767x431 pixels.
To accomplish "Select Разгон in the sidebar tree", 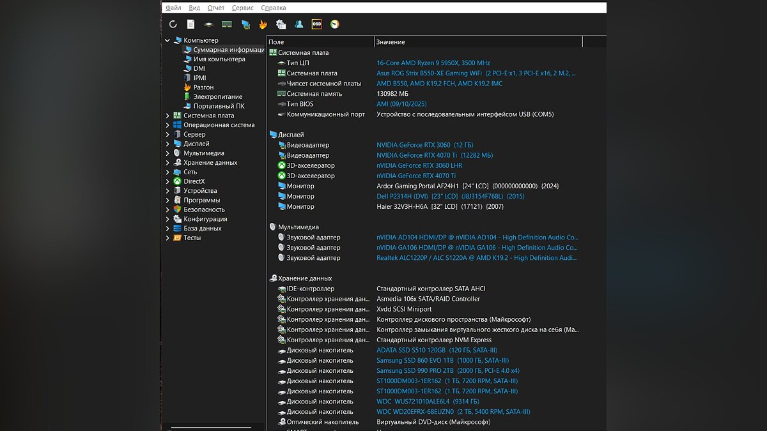I will click(203, 87).
